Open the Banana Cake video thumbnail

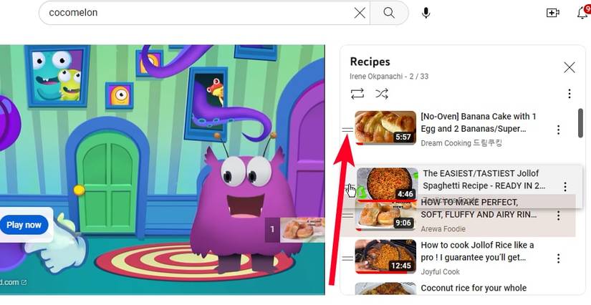pos(385,127)
